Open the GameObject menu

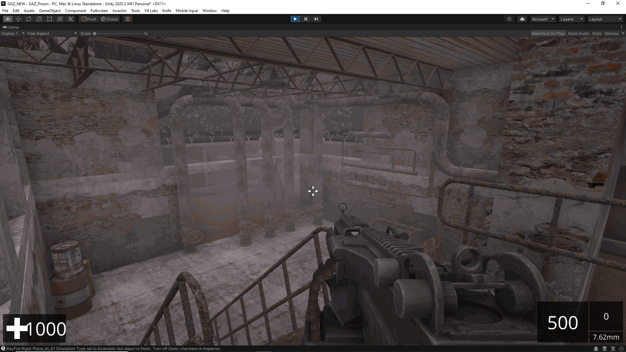[50, 11]
